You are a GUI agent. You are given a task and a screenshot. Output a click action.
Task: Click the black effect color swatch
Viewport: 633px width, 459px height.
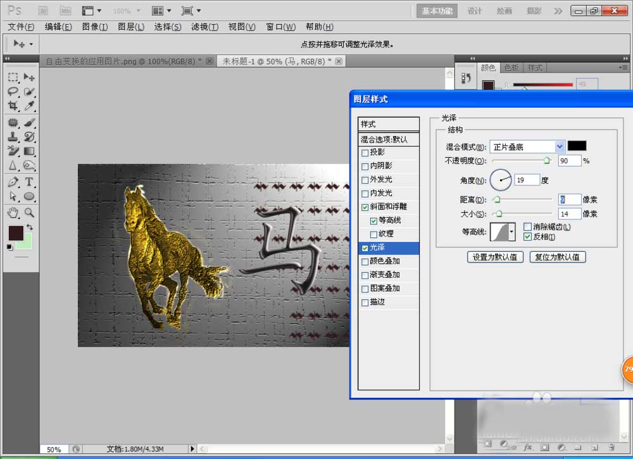(577, 146)
